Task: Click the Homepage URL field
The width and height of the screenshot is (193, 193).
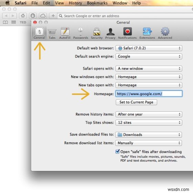Action: click(149, 94)
